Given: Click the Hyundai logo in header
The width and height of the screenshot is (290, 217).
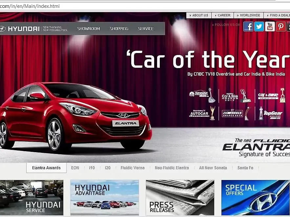Looking at the screenshot, I should (x=20, y=28).
